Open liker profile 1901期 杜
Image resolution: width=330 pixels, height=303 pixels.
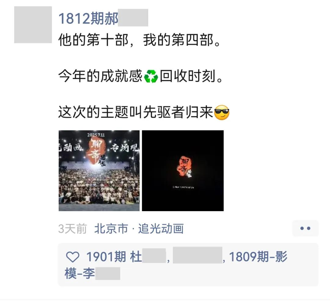click(x=126, y=257)
